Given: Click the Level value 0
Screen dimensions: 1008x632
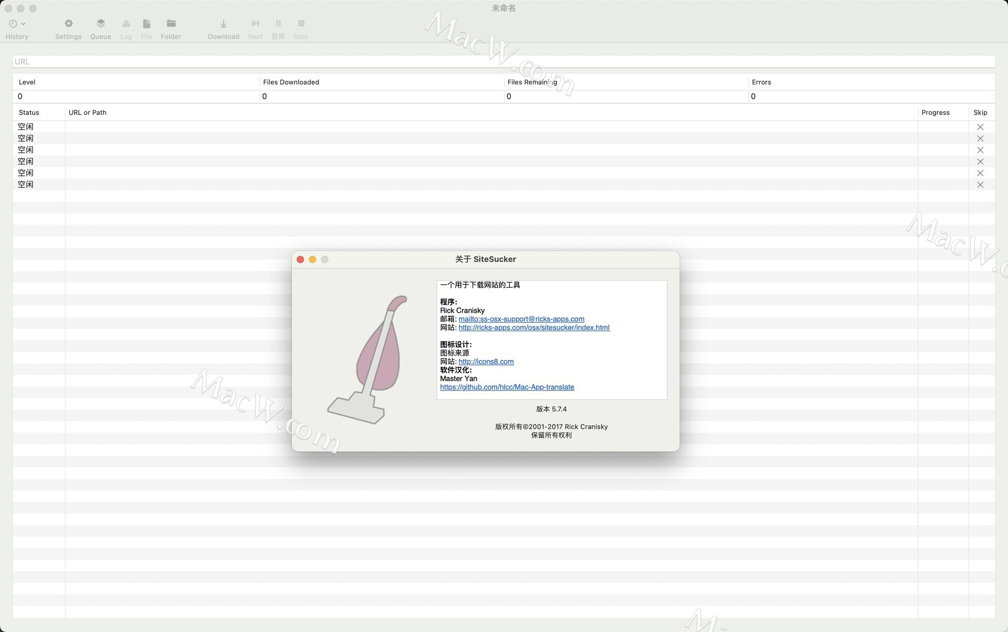Looking at the screenshot, I should (20, 96).
